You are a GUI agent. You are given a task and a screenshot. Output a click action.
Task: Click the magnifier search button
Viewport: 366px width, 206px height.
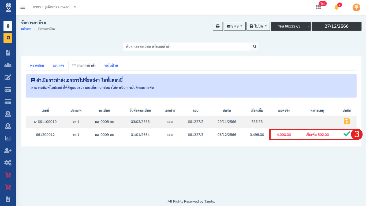click(x=255, y=46)
